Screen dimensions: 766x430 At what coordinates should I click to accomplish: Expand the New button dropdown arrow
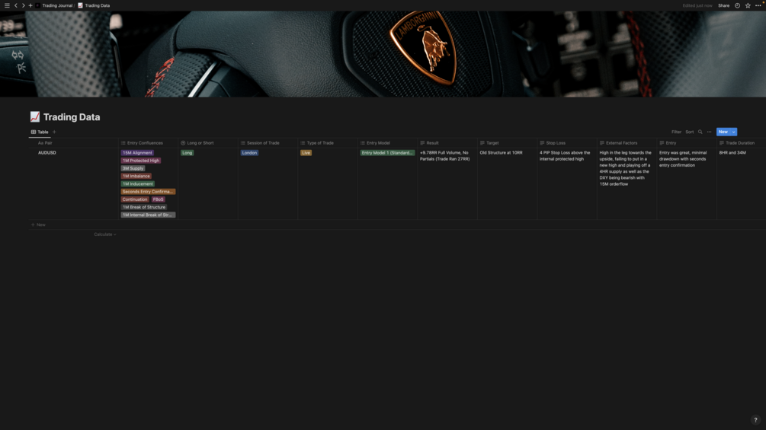[733, 132]
